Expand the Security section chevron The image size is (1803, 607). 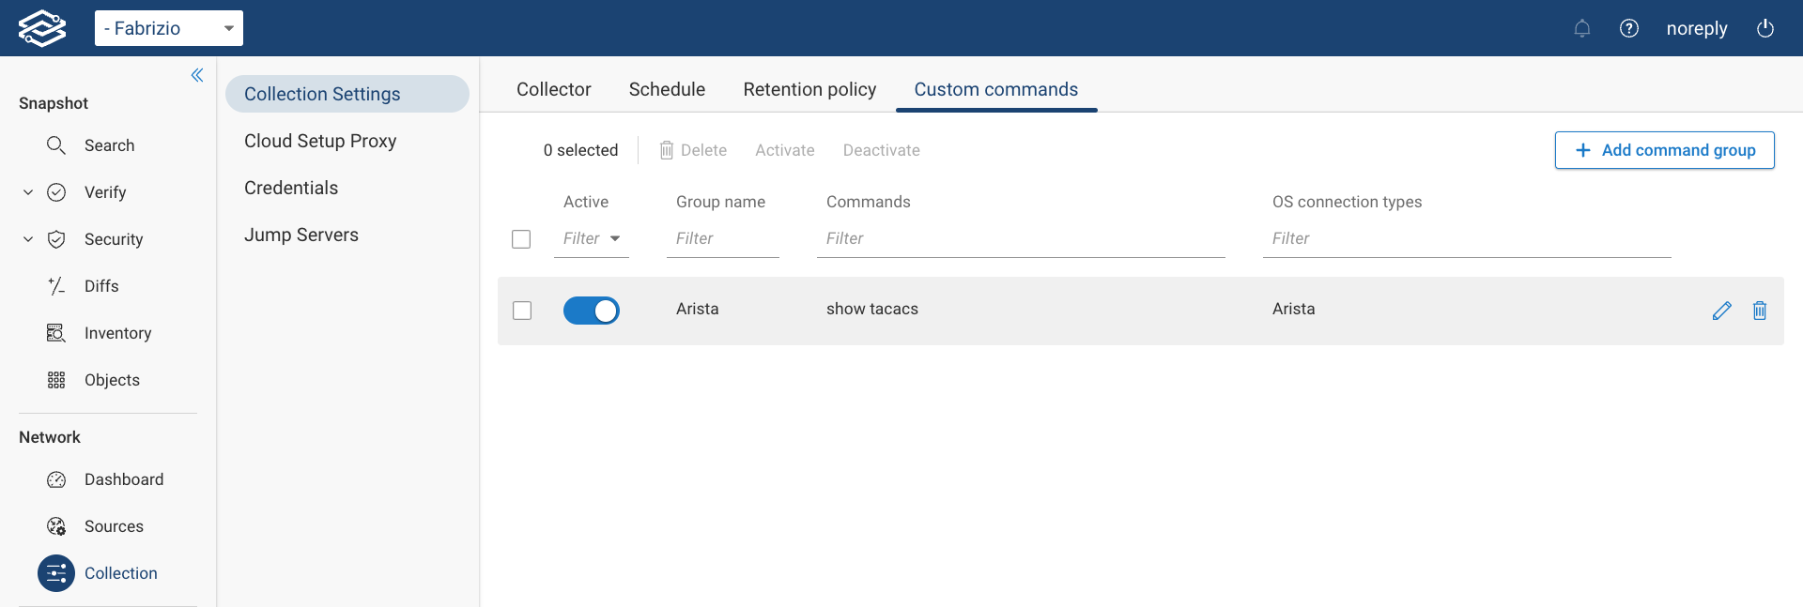pyautogui.click(x=28, y=239)
